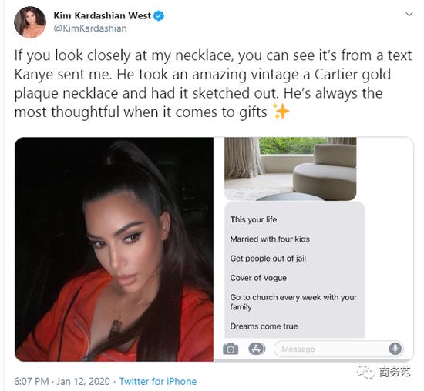
Task: Click the gray text message bubble
Action: (x=294, y=270)
